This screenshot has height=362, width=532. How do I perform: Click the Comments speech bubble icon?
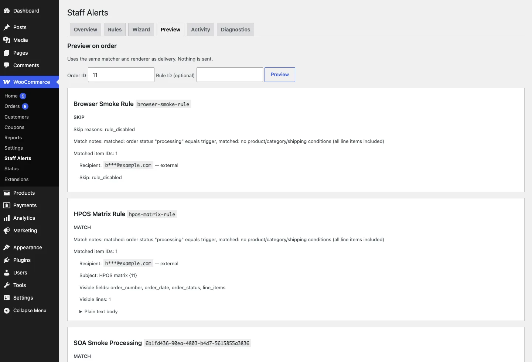pyautogui.click(x=7, y=65)
